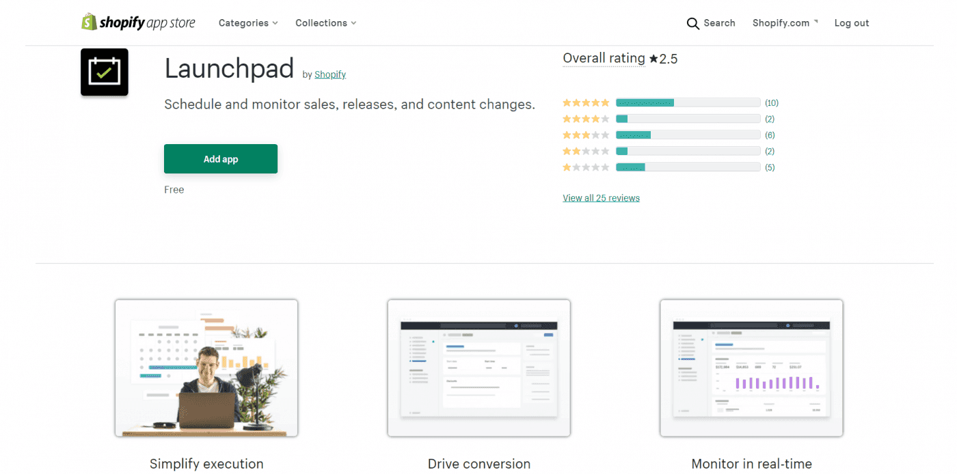Viewport: 957px width, 474px height.
Task: Click the Monitor in real-time heading
Action: coord(751,464)
